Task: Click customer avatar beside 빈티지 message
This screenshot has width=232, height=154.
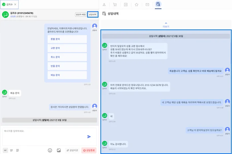Action: pyautogui.click(x=105, y=45)
